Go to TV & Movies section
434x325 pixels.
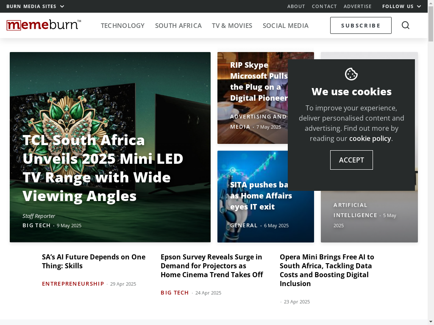point(232,25)
